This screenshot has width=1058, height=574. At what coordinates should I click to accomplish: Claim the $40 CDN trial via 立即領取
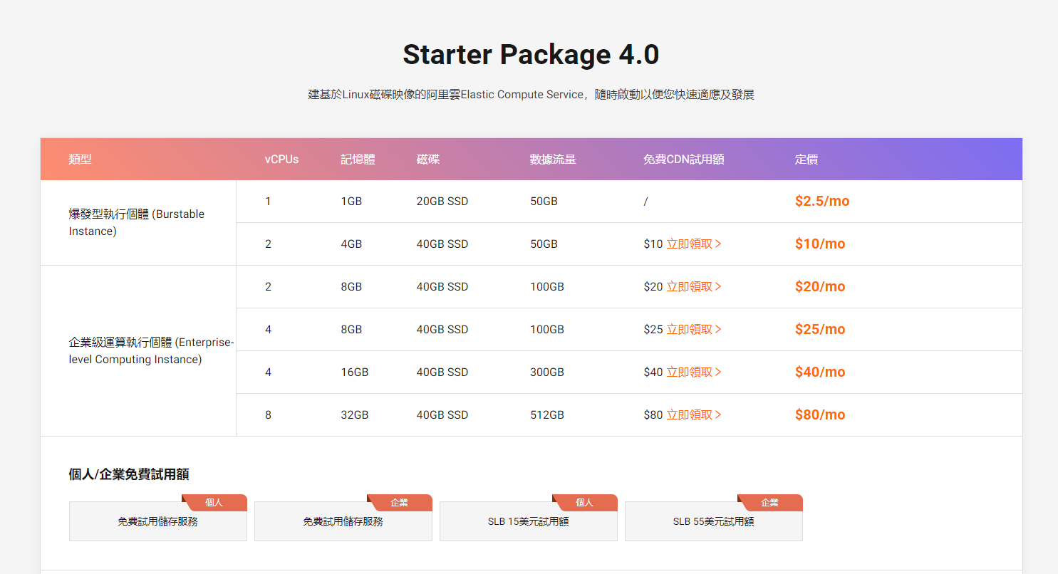click(693, 372)
